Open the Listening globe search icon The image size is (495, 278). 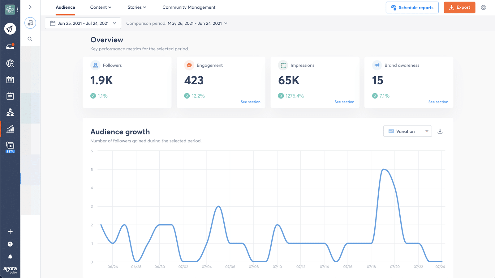pyautogui.click(x=10, y=63)
